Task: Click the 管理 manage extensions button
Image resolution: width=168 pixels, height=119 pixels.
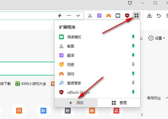Action: tap(119, 103)
